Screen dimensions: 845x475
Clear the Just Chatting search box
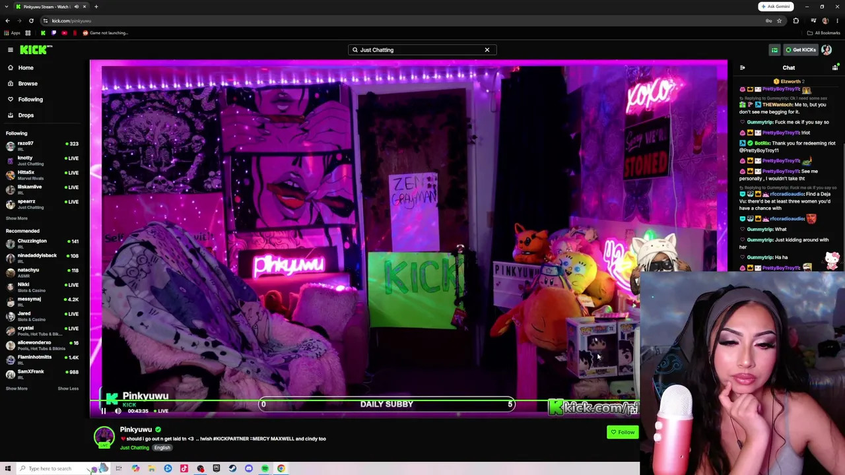[x=487, y=49]
